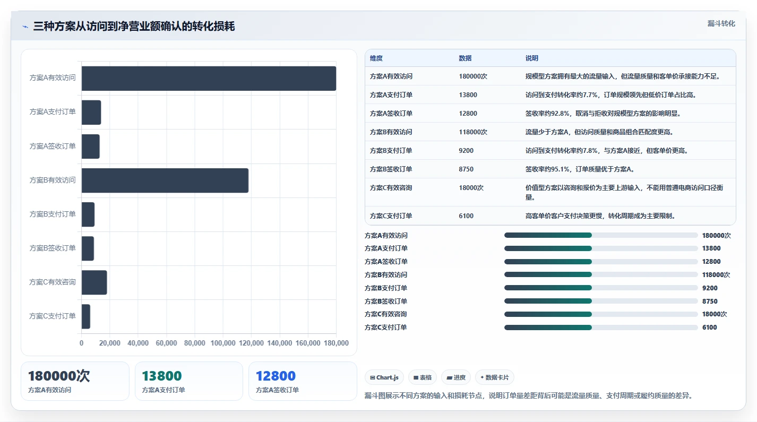This screenshot has height=422, width=757.
Task: Select the 方案B有效访问 table row label
Action: [391, 132]
